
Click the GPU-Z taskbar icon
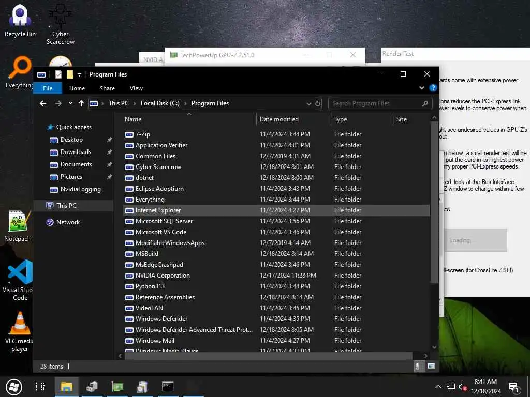(x=117, y=387)
